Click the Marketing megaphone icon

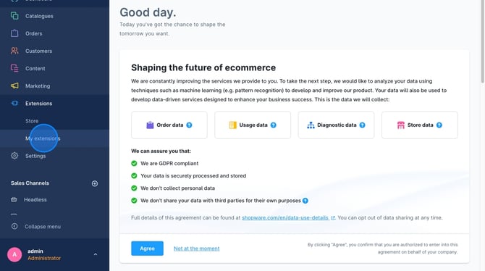tap(14, 86)
